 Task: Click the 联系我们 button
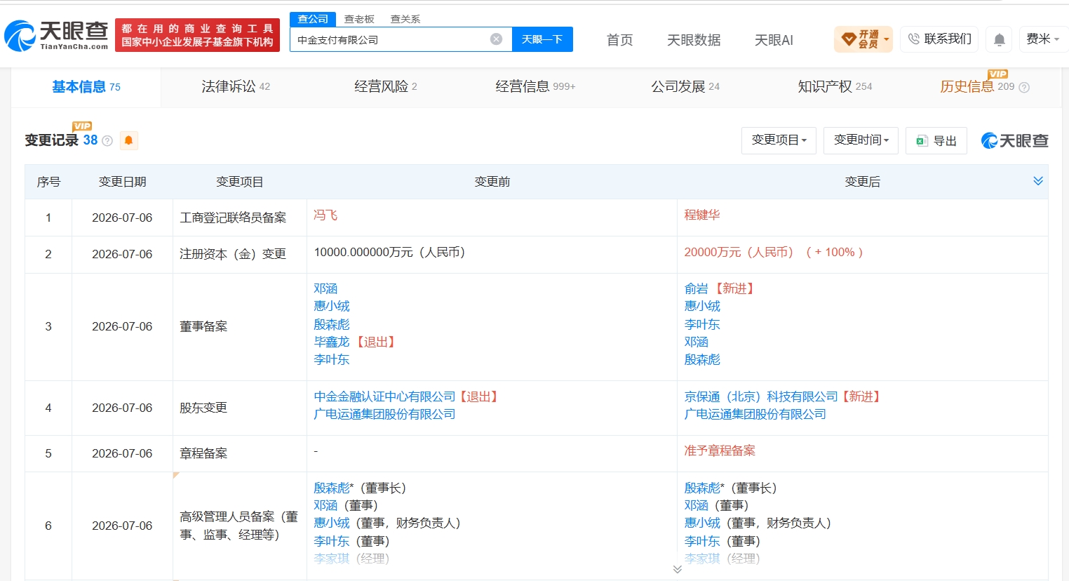click(940, 39)
